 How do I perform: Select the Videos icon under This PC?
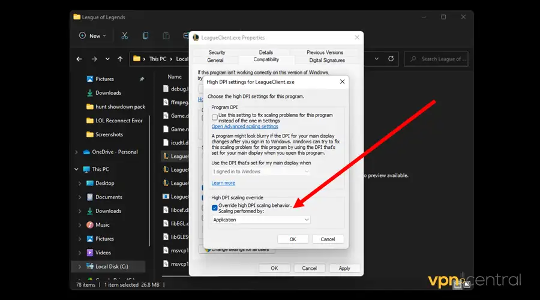(x=90, y=253)
